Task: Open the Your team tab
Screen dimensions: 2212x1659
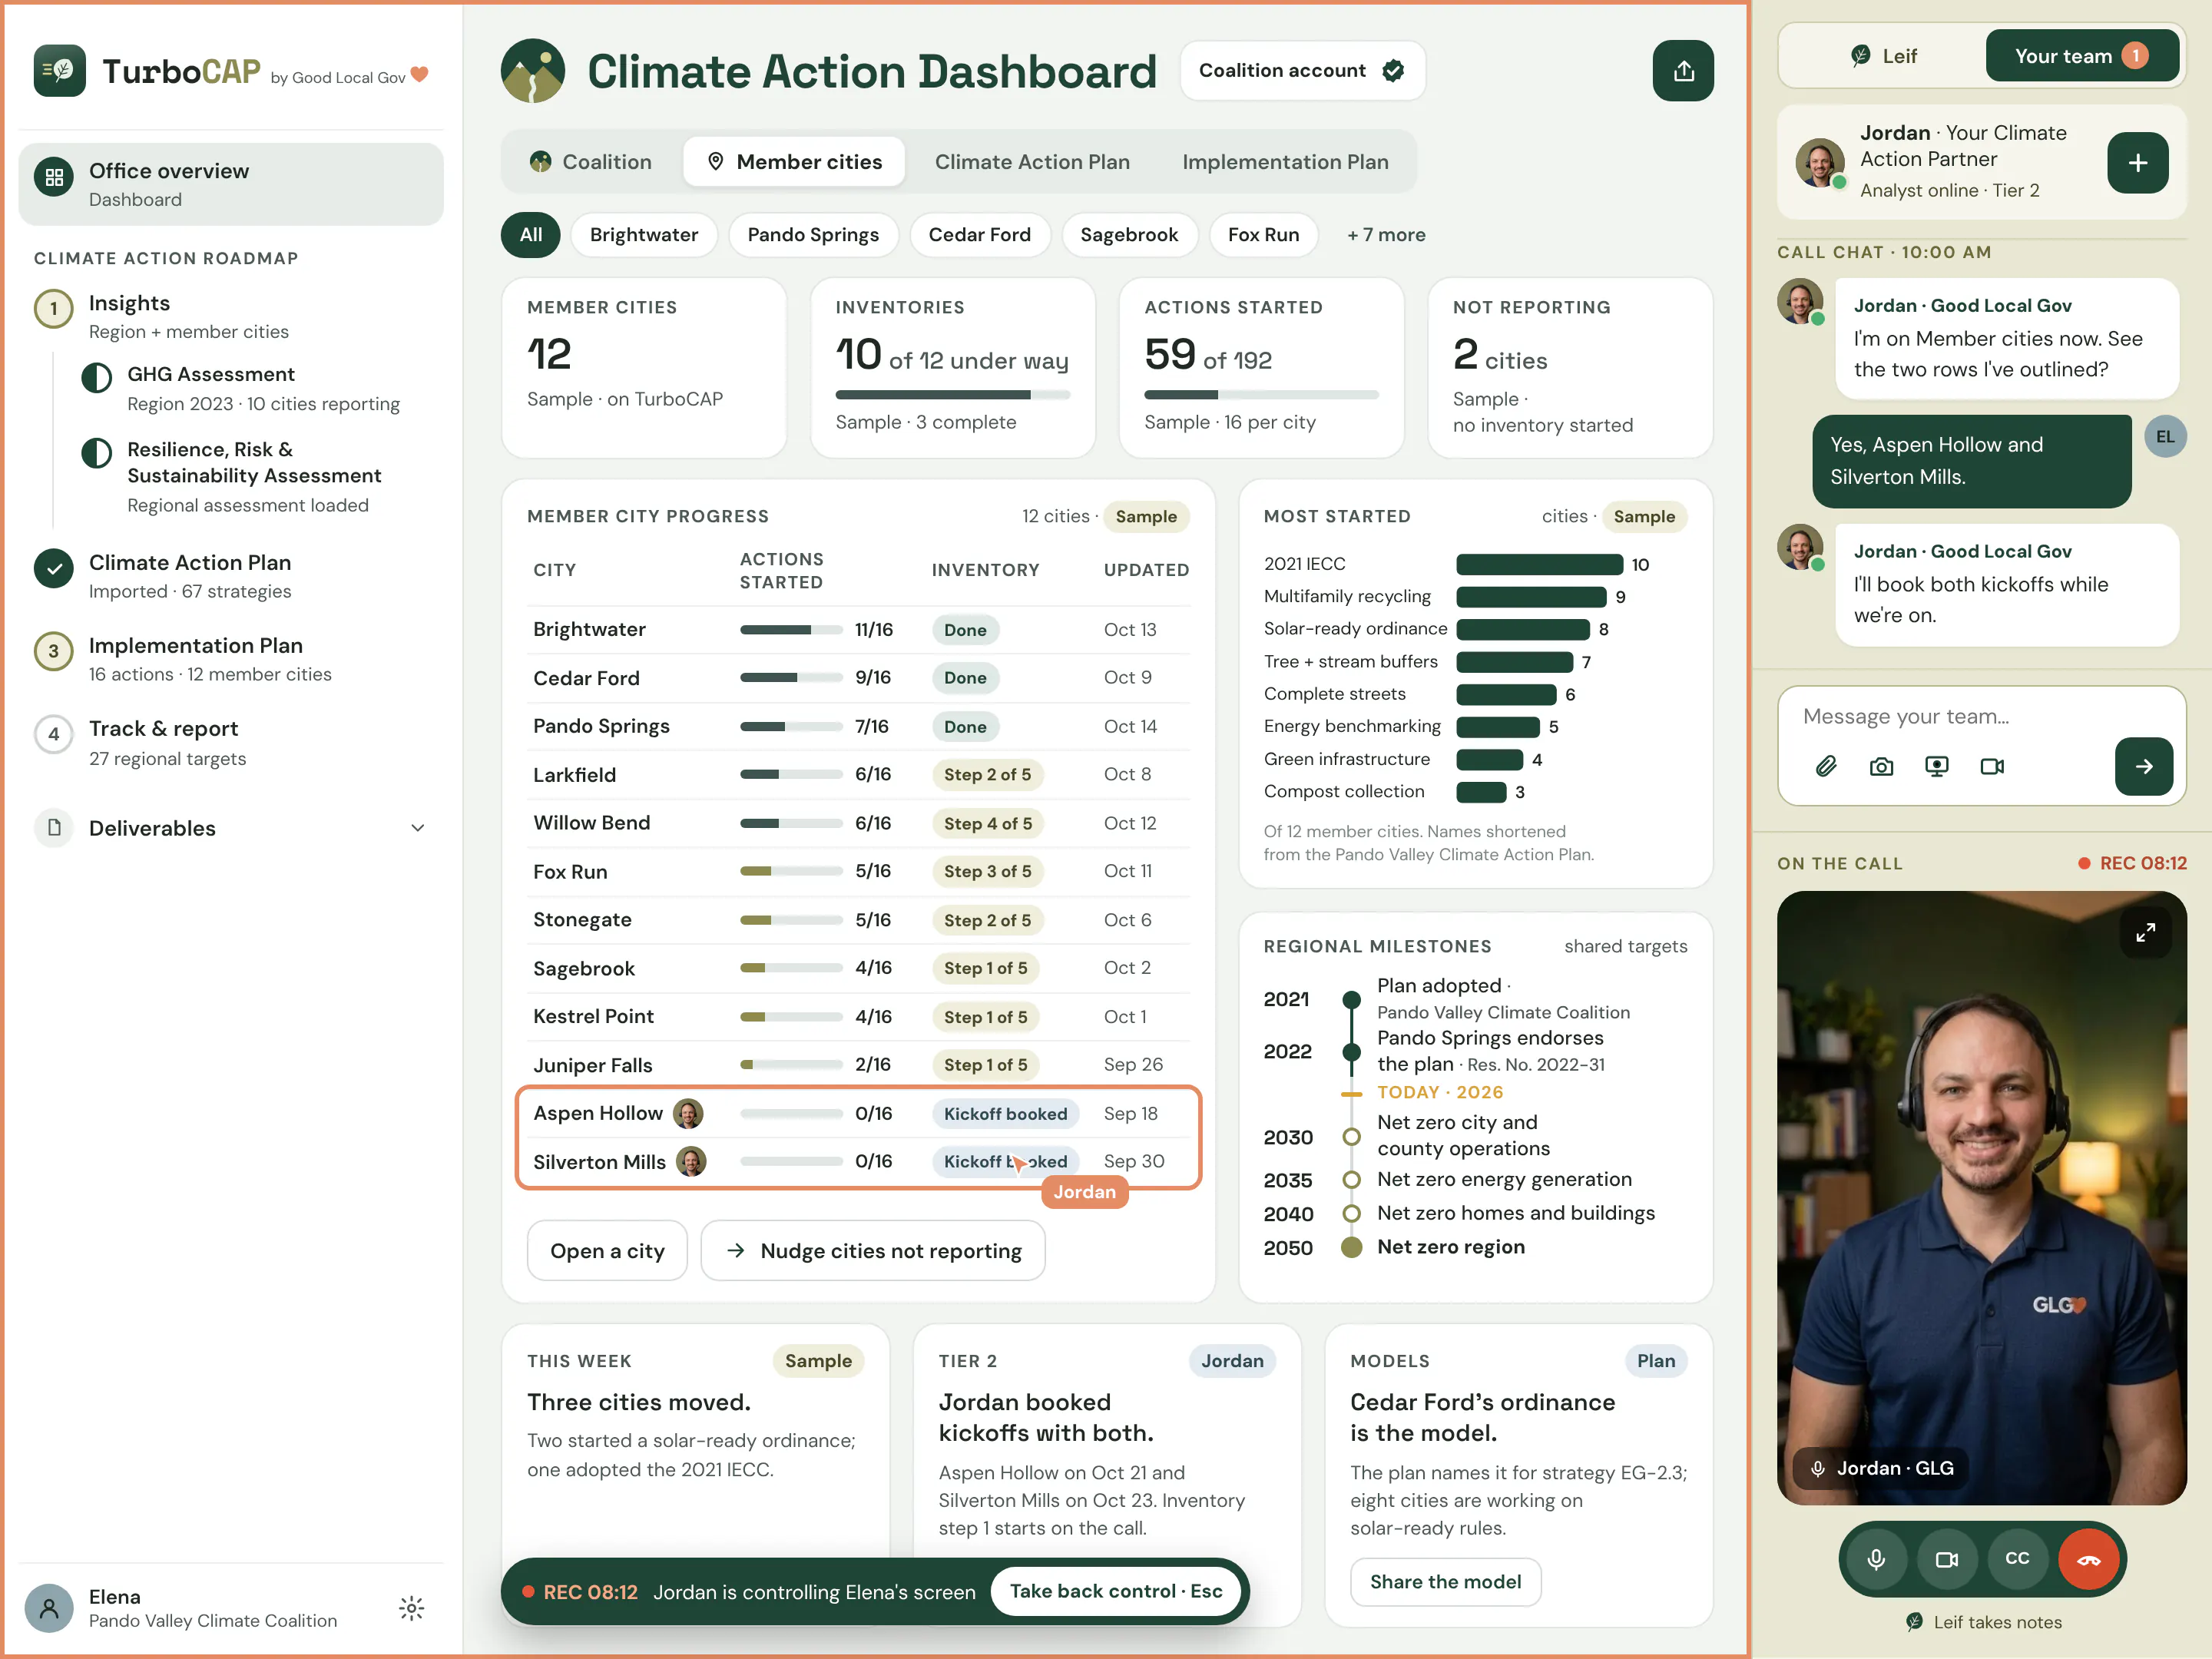Action: pyautogui.click(x=2081, y=56)
